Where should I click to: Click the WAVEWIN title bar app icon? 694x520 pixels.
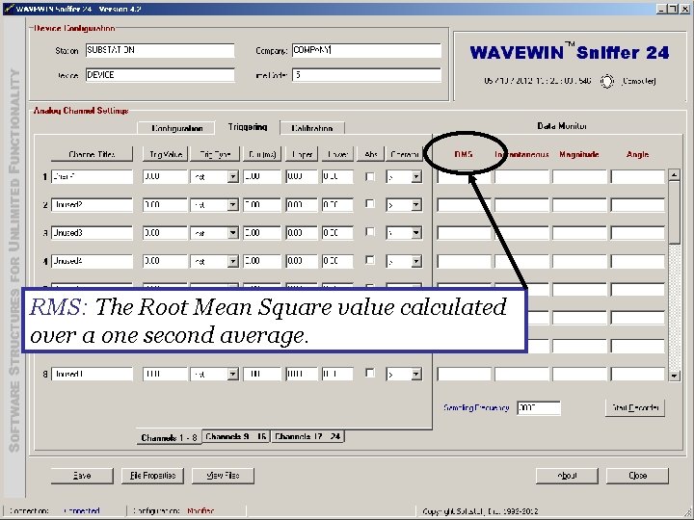coord(9,9)
